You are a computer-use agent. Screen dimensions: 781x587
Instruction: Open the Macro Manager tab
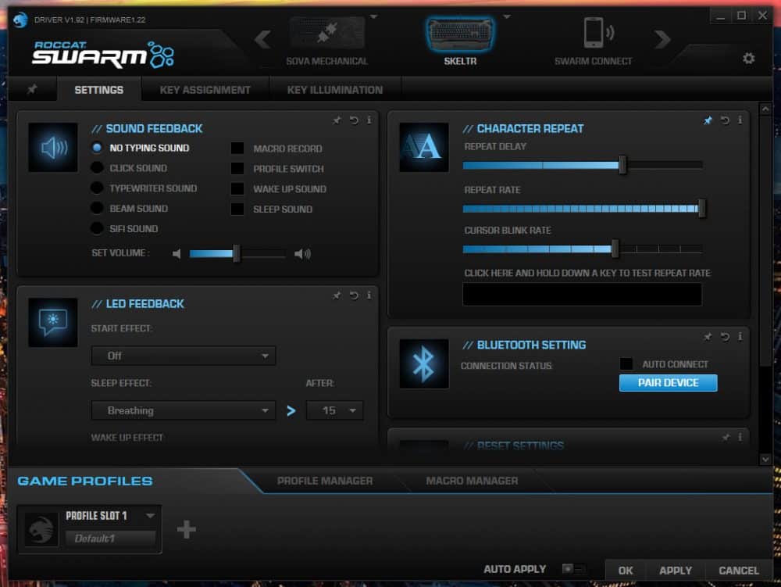click(472, 481)
